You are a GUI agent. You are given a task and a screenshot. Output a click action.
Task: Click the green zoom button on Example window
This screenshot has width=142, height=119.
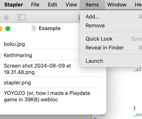point(8,28)
